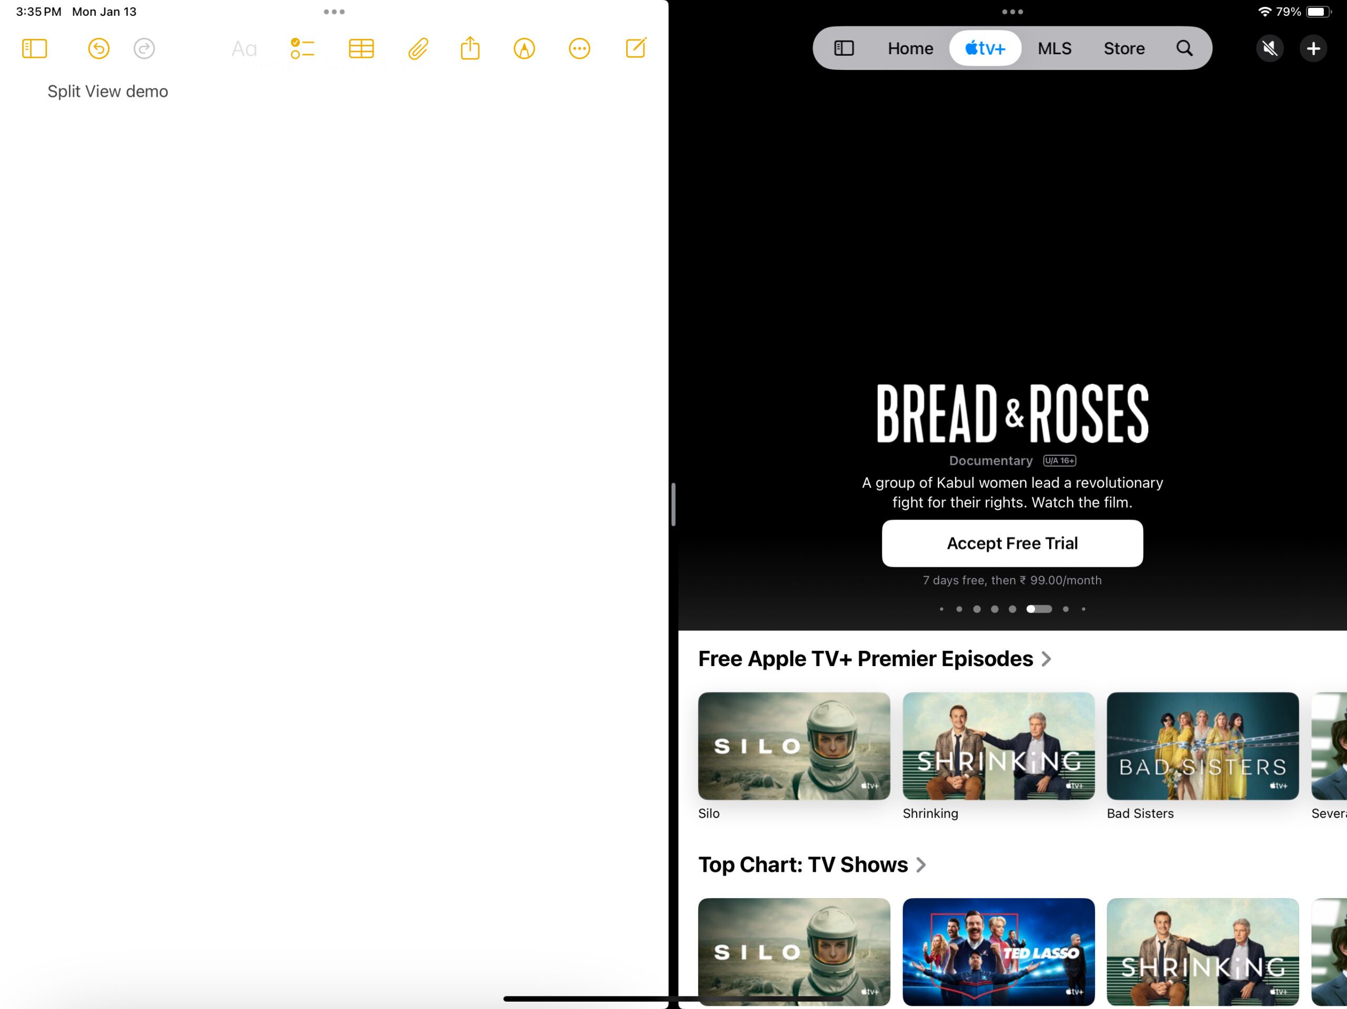This screenshot has width=1347, height=1009.
Task: Switch to the Store tab
Action: coord(1123,48)
